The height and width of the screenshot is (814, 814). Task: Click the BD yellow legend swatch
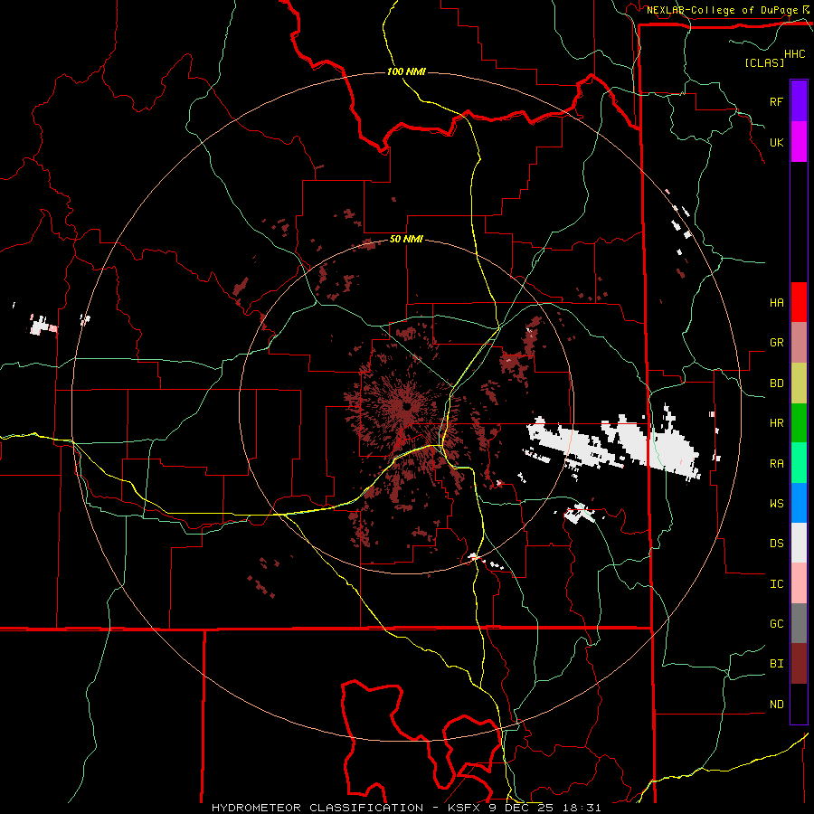[x=799, y=383]
